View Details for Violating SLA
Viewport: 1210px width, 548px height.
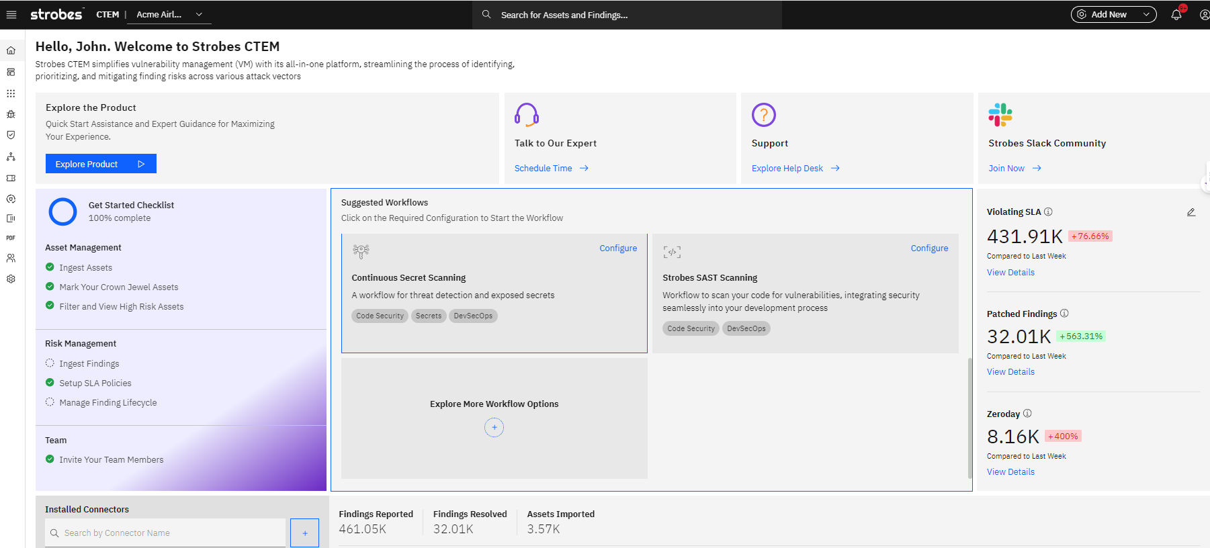1010,272
